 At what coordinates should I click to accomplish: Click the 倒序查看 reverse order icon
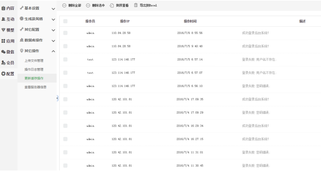coord(112,5)
